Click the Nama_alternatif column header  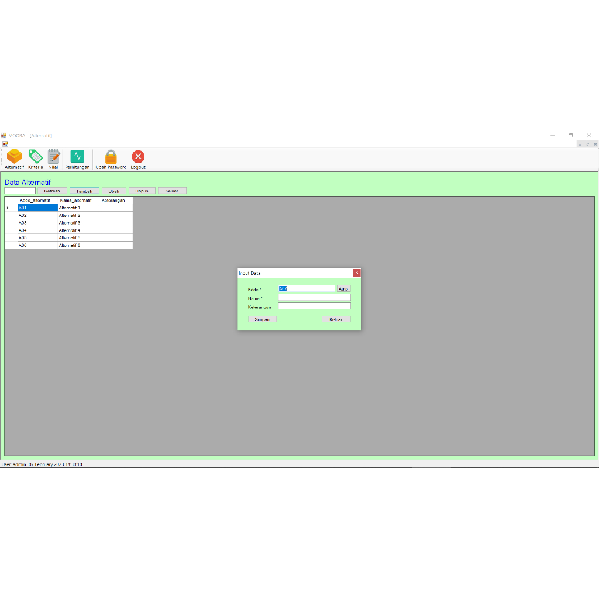77,199
